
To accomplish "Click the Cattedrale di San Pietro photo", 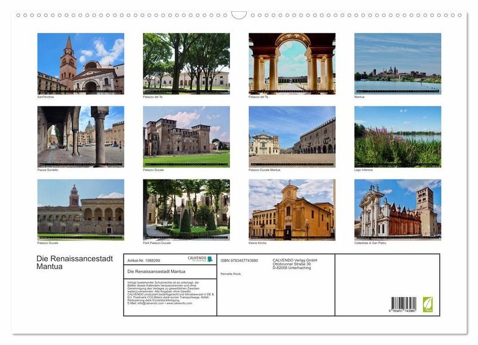I will [x=397, y=209].
